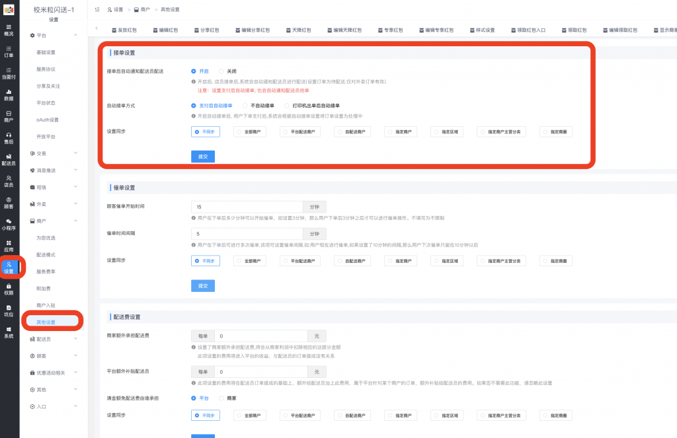Screen dimensions: 677x438
Task: Submit the 接单设置 form
Action: (x=203, y=157)
